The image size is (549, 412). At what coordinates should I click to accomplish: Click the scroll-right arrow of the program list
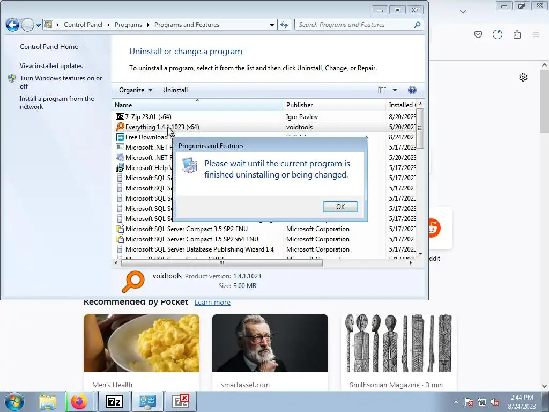point(411,263)
